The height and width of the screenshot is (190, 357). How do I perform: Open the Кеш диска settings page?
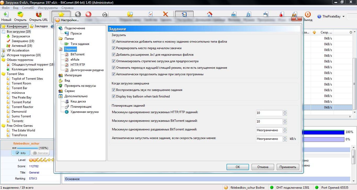[78, 101]
